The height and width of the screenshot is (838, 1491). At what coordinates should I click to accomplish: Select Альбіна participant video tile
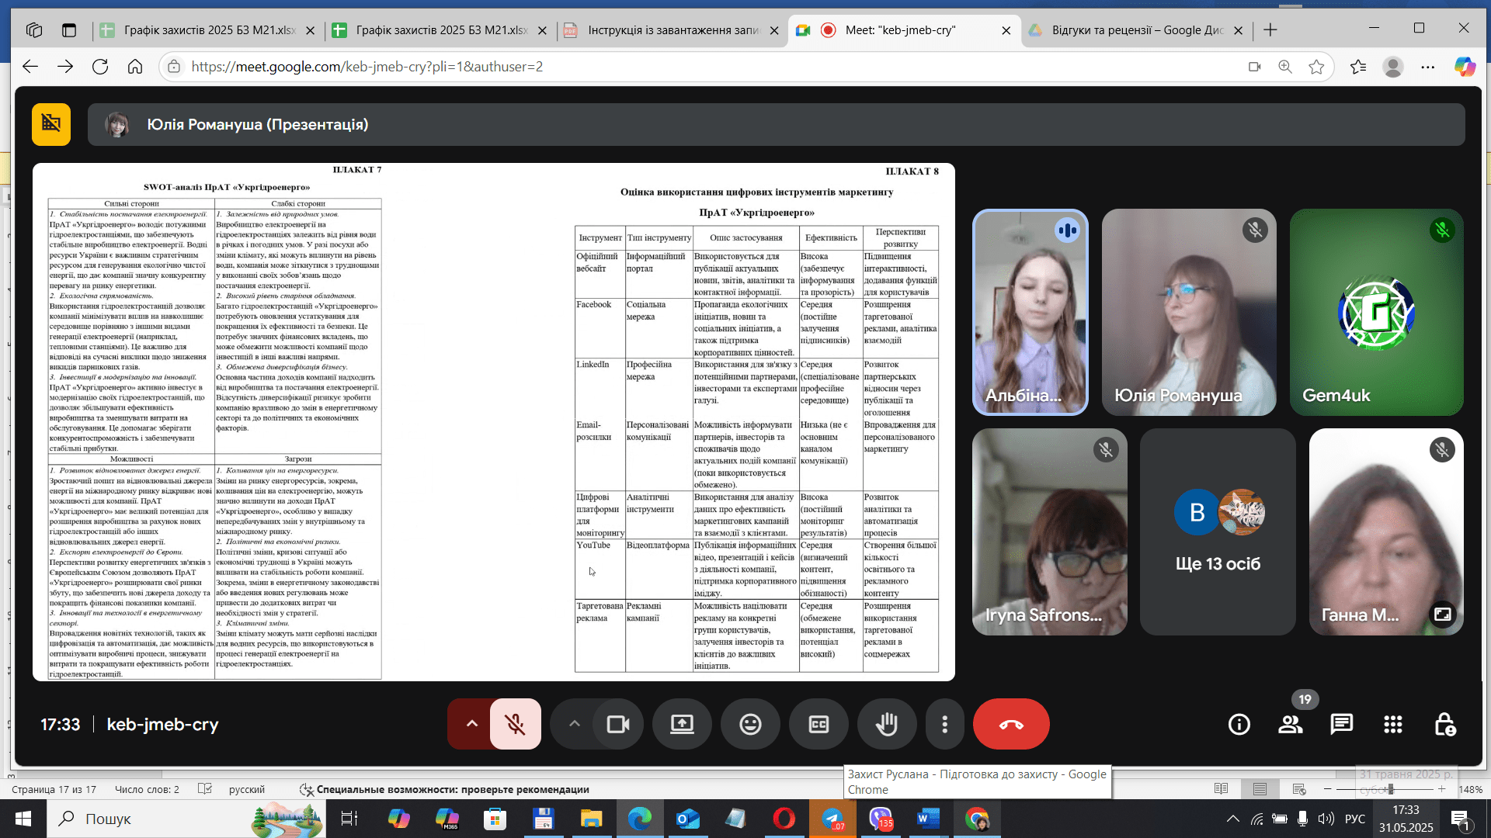1030,312
